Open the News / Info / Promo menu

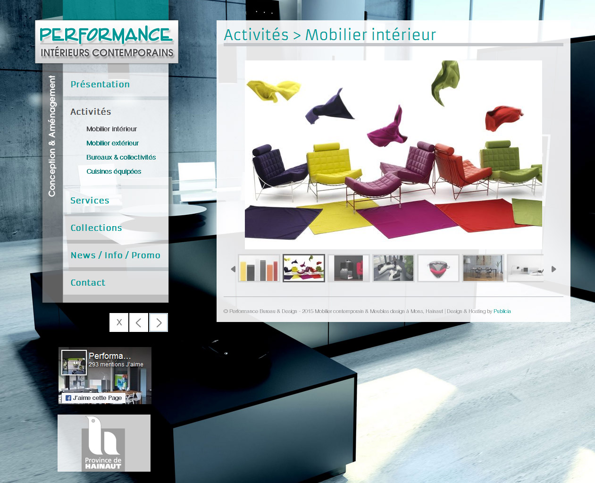116,255
